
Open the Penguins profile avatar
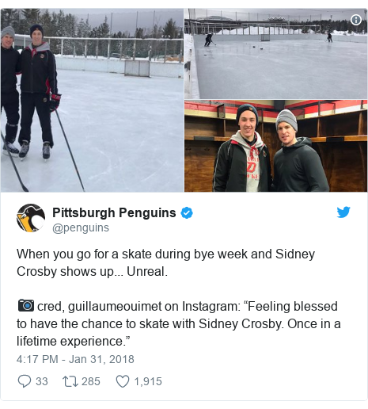coord(31,218)
